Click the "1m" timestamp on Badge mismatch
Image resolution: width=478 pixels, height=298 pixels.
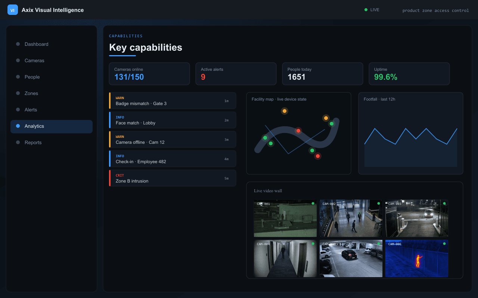226,101
